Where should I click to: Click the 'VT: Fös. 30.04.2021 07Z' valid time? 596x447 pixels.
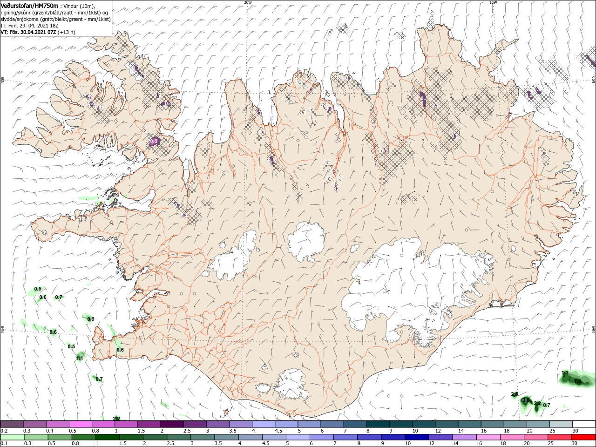(28, 32)
